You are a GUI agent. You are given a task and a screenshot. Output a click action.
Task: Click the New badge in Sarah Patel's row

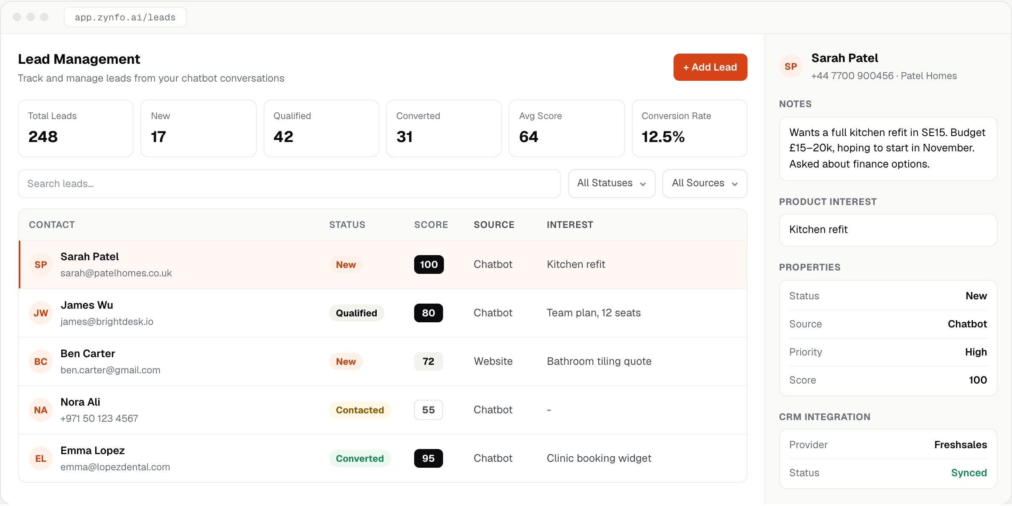tap(346, 264)
